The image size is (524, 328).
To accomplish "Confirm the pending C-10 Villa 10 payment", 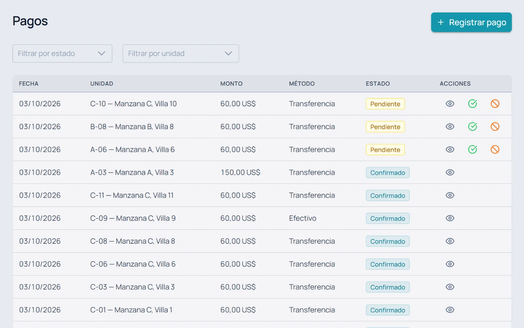I will (473, 104).
